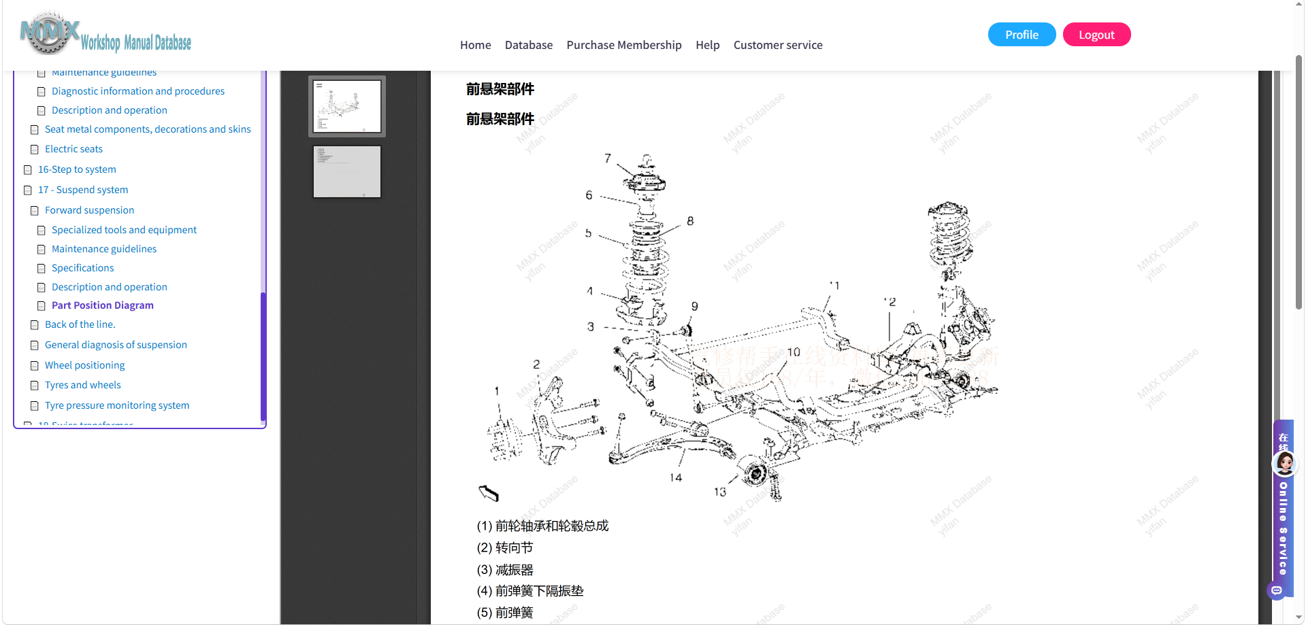
Task: Click document icon beside Electric seats
Action: [35, 149]
